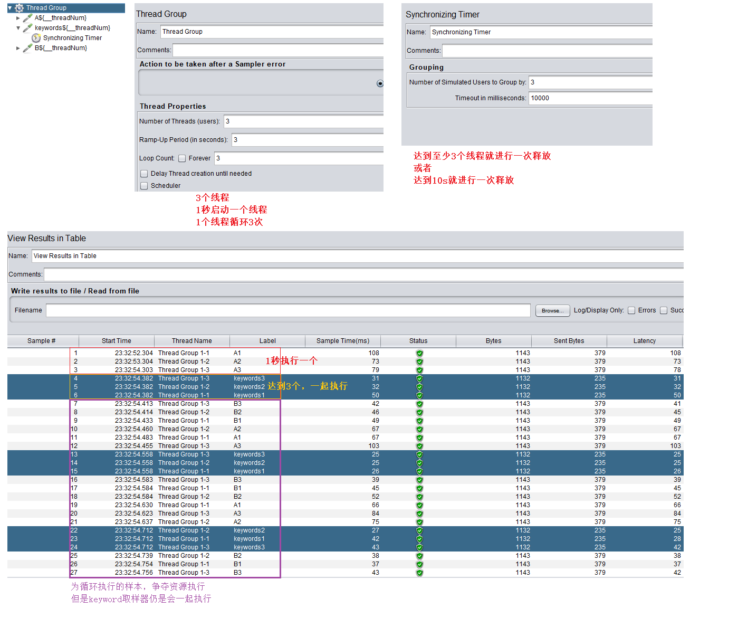The height and width of the screenshot is (618, 738).
Task: Click start time 23:32:52.304 cell
Action: click(134, 353)
